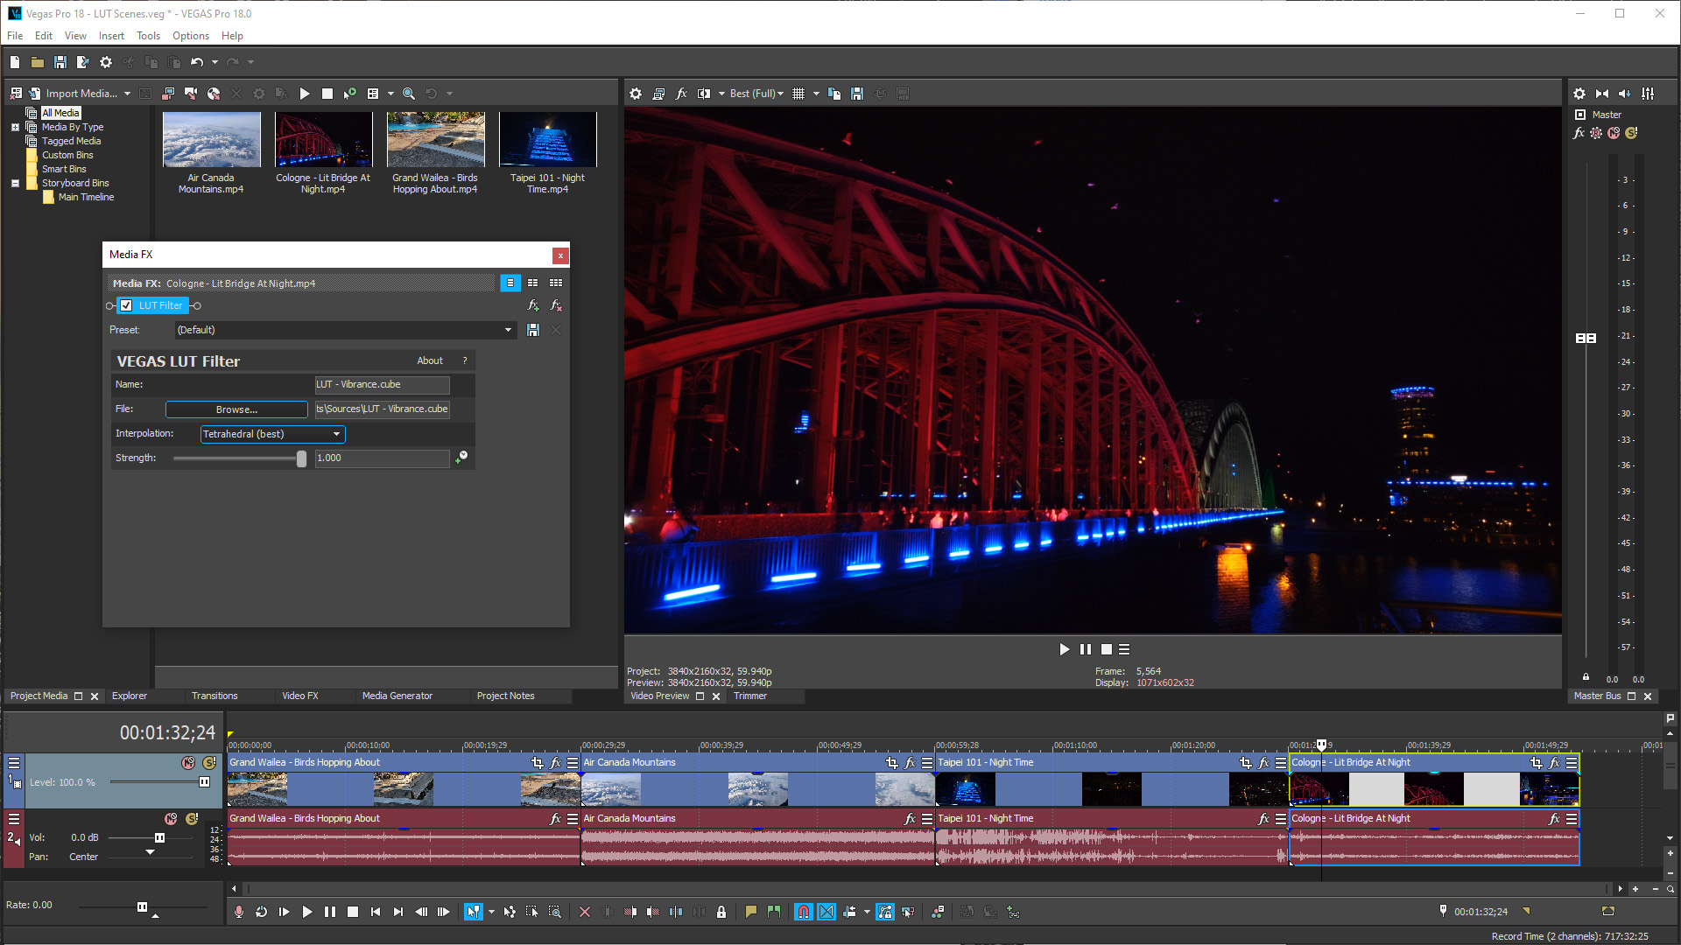Collapse the Storyboard Bins tree node
This screenshot has width=1681, height=945.
15,183
